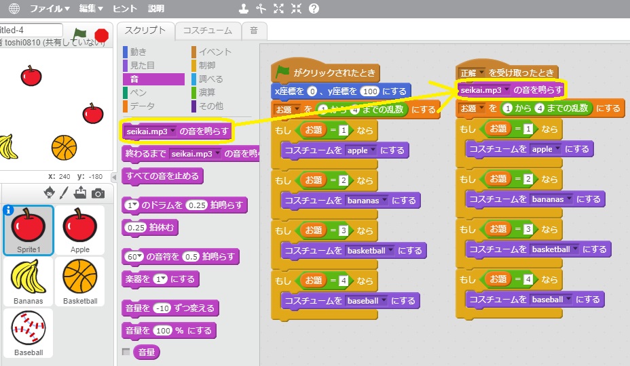This screenshot has height=366, width=630.
Task: Toggle the 音量 variable checkbox
Action: tap(126, 352)
